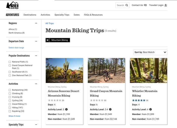The image size is (177, 128).
Task: Click the search magnifier icon
Action: pyautogui.click(x=127, y=5)
